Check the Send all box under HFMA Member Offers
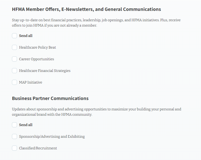 tap(14, 36)
